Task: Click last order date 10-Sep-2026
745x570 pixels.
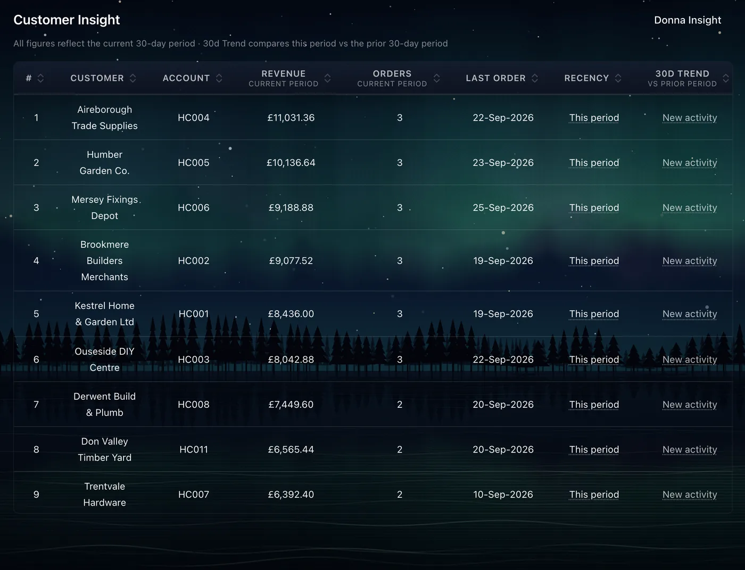Action: tap(503, 494)
